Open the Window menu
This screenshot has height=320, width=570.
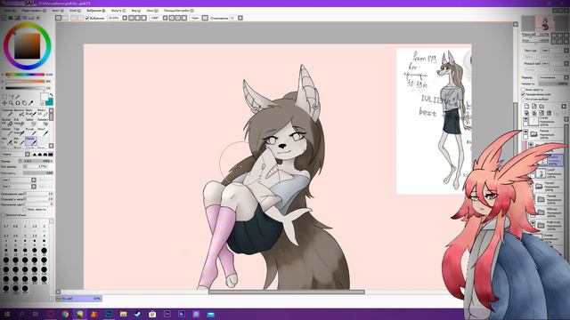click(152, 11)
